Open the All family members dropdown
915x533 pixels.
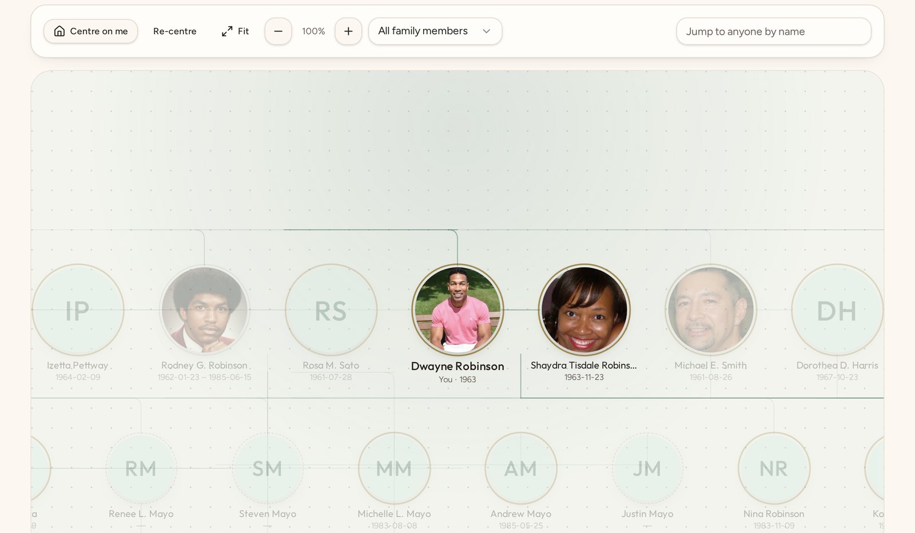coord(435,31)
